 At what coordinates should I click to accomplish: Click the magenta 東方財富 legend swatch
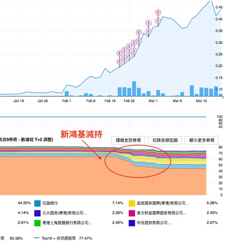pyautogui.click(x=132, y=213)
